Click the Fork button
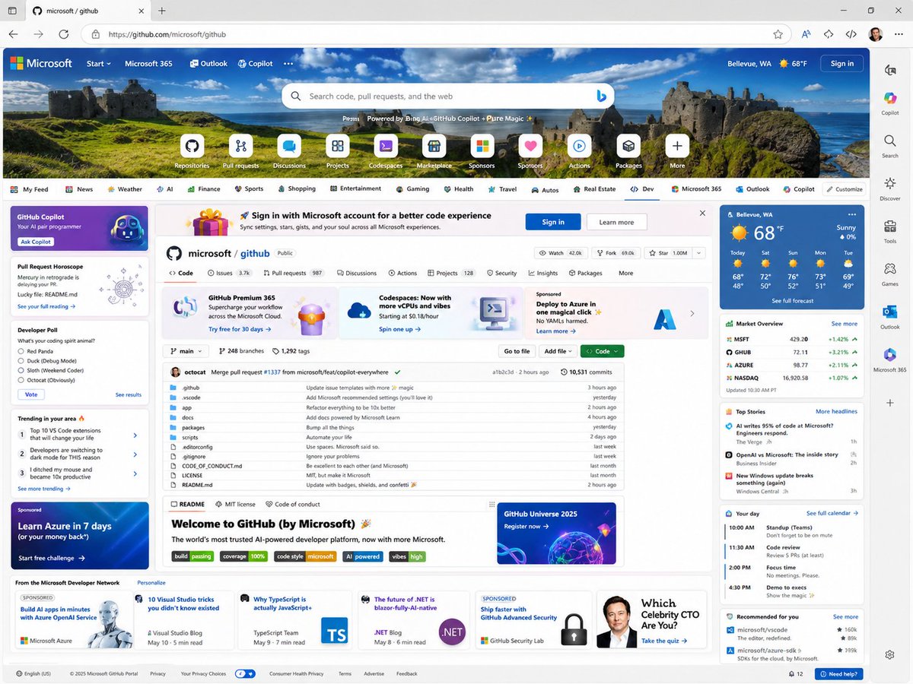The width and height of the screenshot is (913, 684). (616, 253)
